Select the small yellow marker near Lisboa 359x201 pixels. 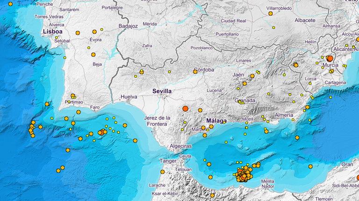click(57, 37)
